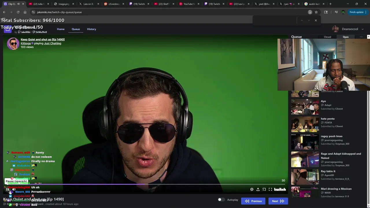Open the clip title link at top

(42, 40)
